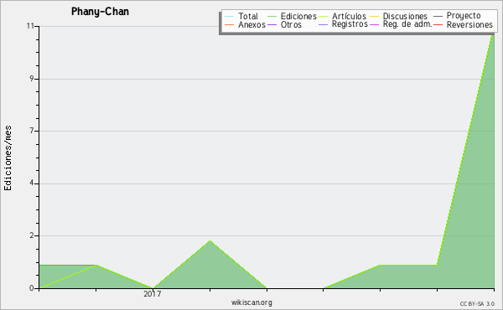Click the Phany-Chan chart title

[100, 12]
